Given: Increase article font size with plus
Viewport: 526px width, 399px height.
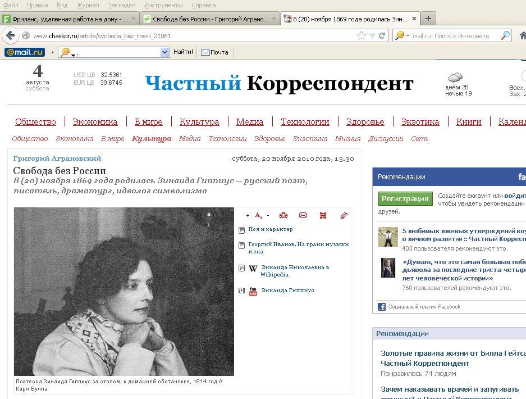Looking at the screenshot, I should pyautogui.click(x=248, y=216).
